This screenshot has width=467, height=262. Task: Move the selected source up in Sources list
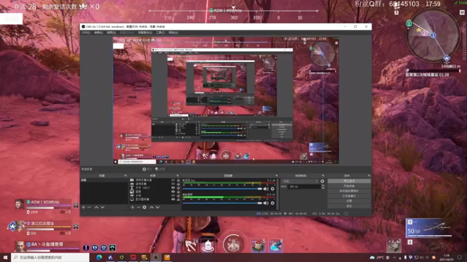(152, 207)
